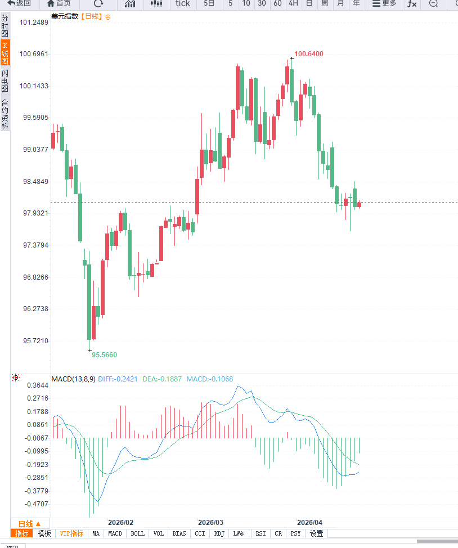Select the 指标 tab

click(x=22, y=533)
